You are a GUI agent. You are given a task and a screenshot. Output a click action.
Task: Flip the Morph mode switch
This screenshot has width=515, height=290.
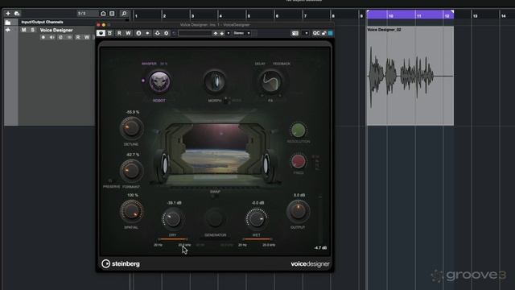(226, 100)
